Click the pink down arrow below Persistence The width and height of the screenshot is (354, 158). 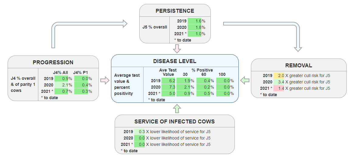point(177,49)
